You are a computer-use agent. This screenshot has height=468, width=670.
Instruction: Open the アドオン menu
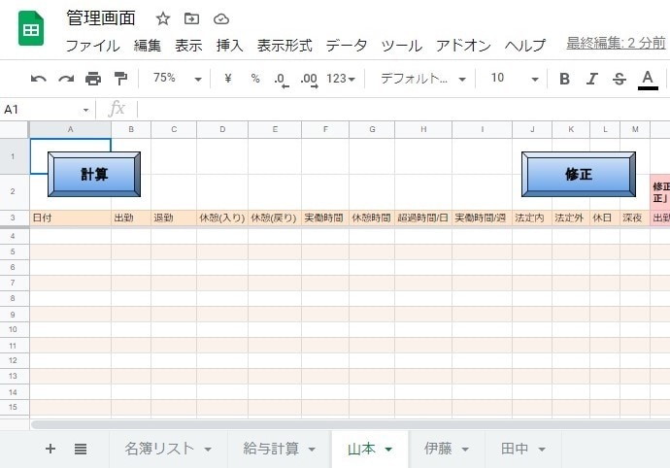(463, 46)
